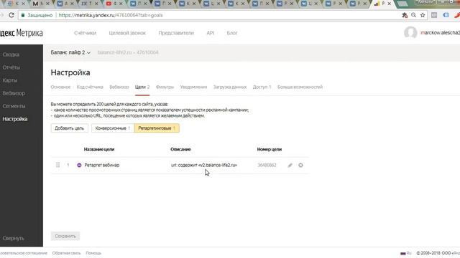
Task: Grab drag handle of Ретаргет вебинар row
Action: pyautogui.click(x=57, y=165)
